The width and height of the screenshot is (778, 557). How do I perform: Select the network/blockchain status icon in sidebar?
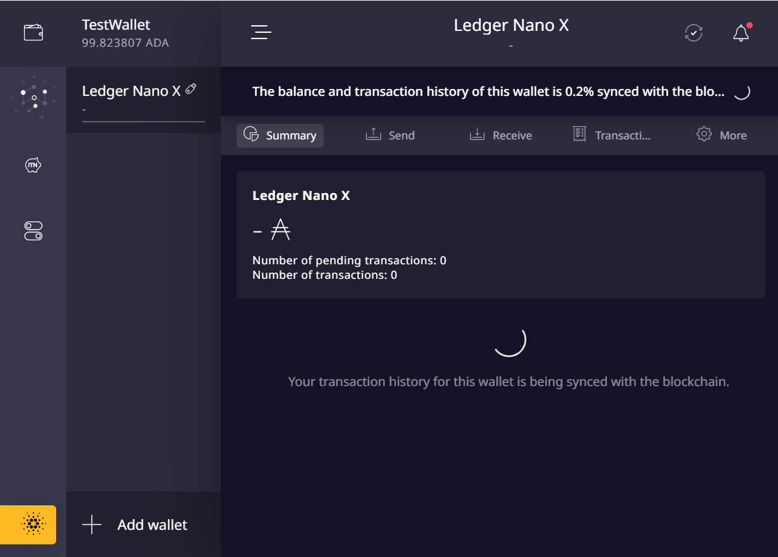pyautogui.click(x=33, y=98)
